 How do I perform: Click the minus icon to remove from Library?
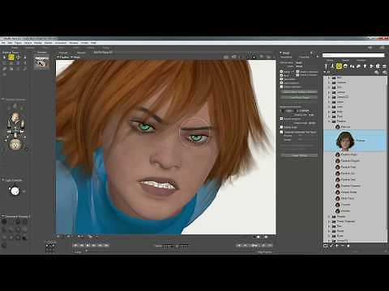tap(342, 246)
